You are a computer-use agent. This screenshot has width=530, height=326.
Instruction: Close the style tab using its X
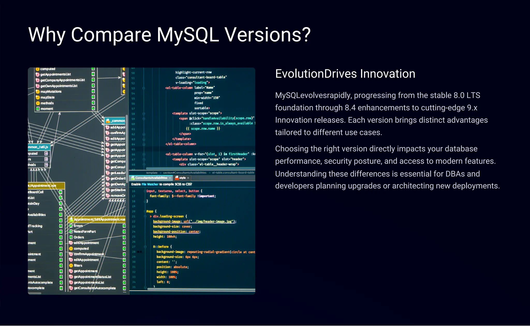pyautogui.click(x=188, y=178)
